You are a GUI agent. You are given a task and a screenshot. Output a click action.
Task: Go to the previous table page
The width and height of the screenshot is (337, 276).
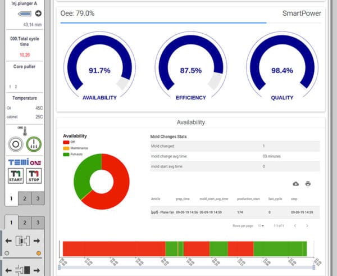click(295, 225)
